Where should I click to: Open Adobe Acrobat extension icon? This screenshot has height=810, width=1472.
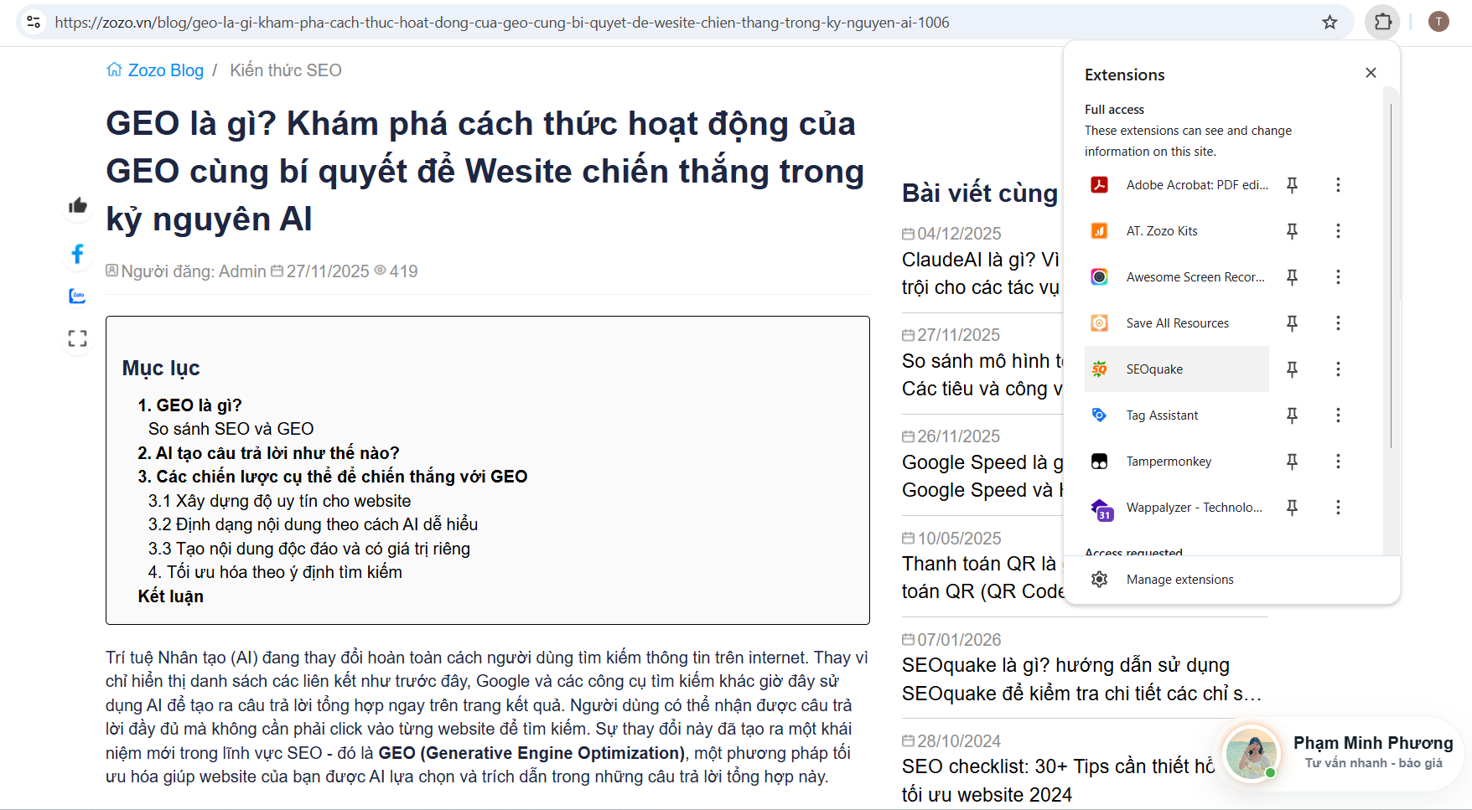[1099, 185]
